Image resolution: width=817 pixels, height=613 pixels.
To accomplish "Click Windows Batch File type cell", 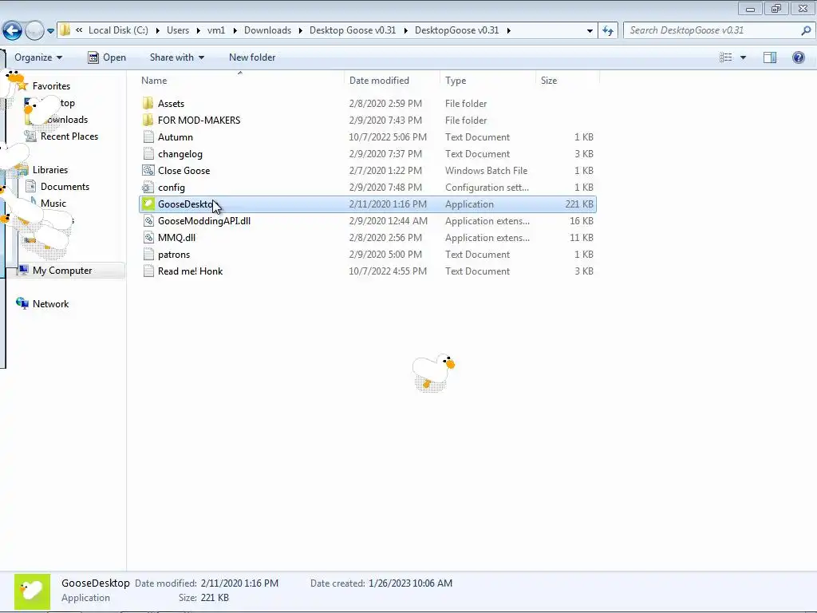I will coord(486,171).
